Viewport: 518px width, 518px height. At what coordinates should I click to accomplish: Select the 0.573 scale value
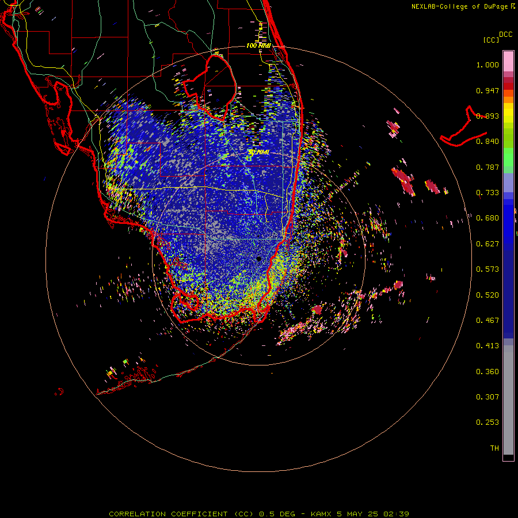[x=487, y=269]
